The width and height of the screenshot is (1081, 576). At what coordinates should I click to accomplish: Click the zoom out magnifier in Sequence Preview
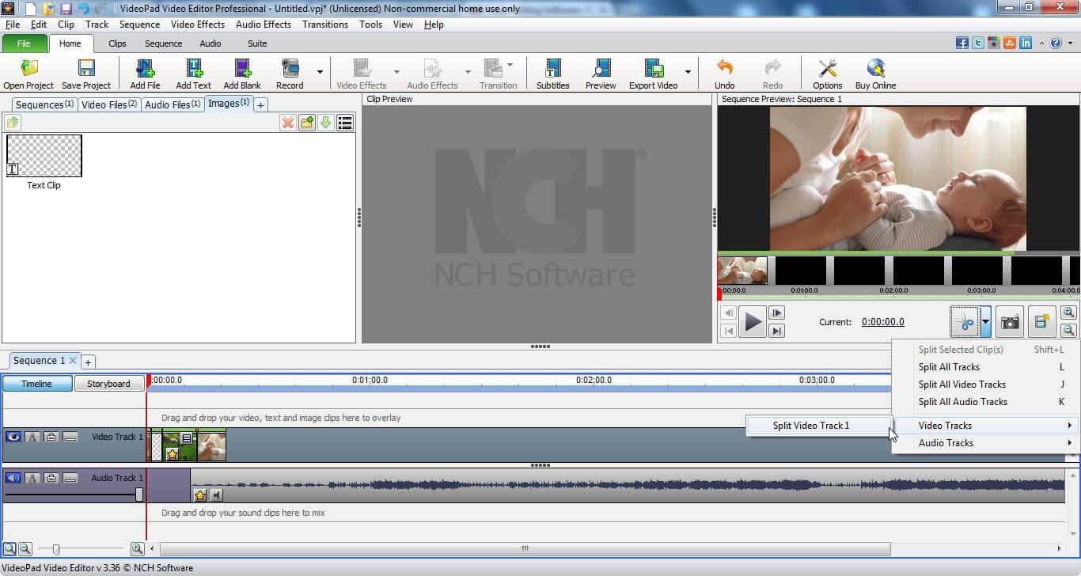click(1068, 331)
